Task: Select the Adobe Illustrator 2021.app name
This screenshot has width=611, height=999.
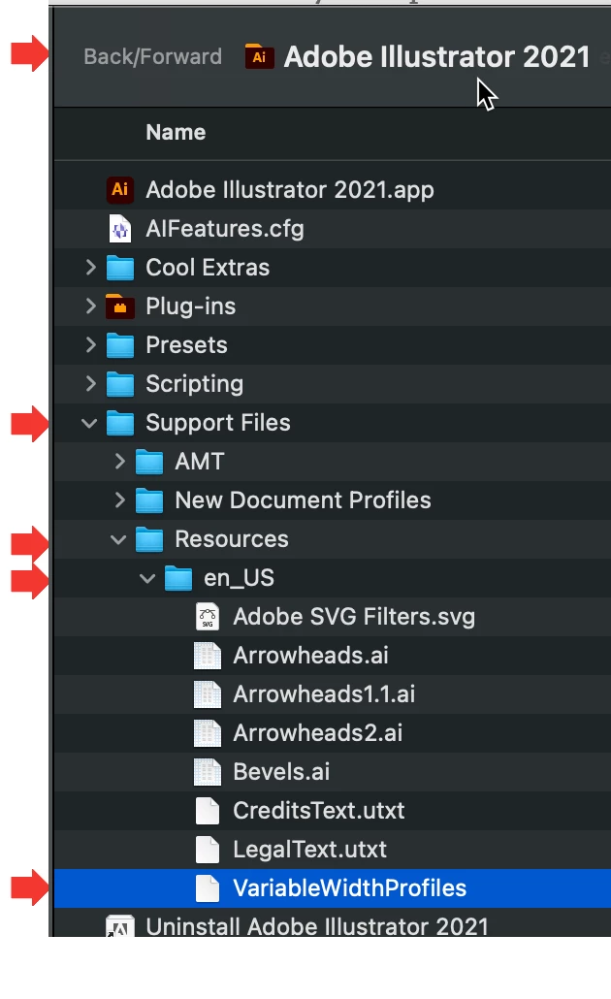Action: coord(290,190)
